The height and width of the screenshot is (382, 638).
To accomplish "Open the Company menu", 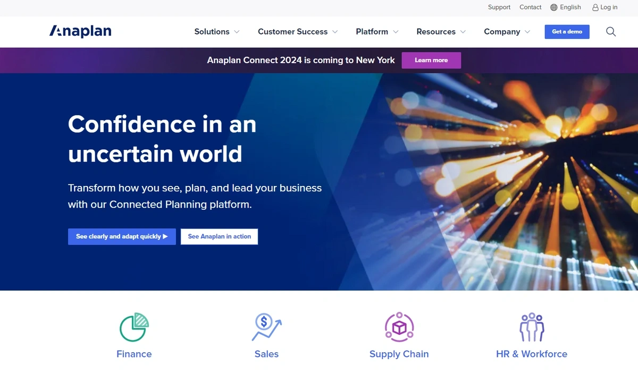I will [502, 32].
